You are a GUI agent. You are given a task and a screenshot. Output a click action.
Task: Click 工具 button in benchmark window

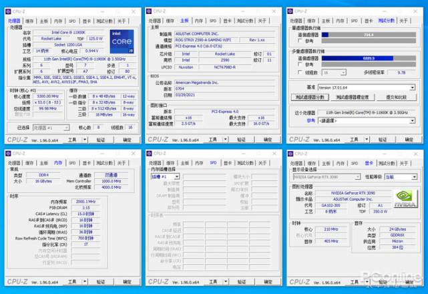(354, 140)
